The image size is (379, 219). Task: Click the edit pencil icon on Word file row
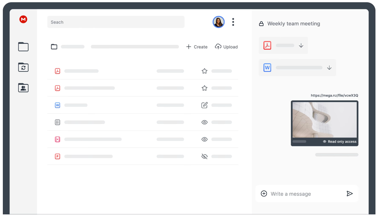204,105
